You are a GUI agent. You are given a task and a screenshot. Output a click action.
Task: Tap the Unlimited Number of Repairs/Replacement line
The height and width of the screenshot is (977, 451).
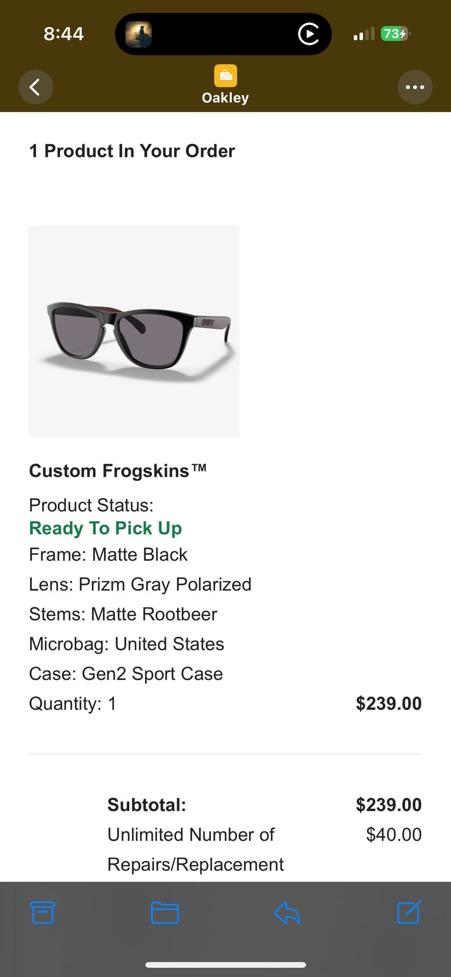195,849
